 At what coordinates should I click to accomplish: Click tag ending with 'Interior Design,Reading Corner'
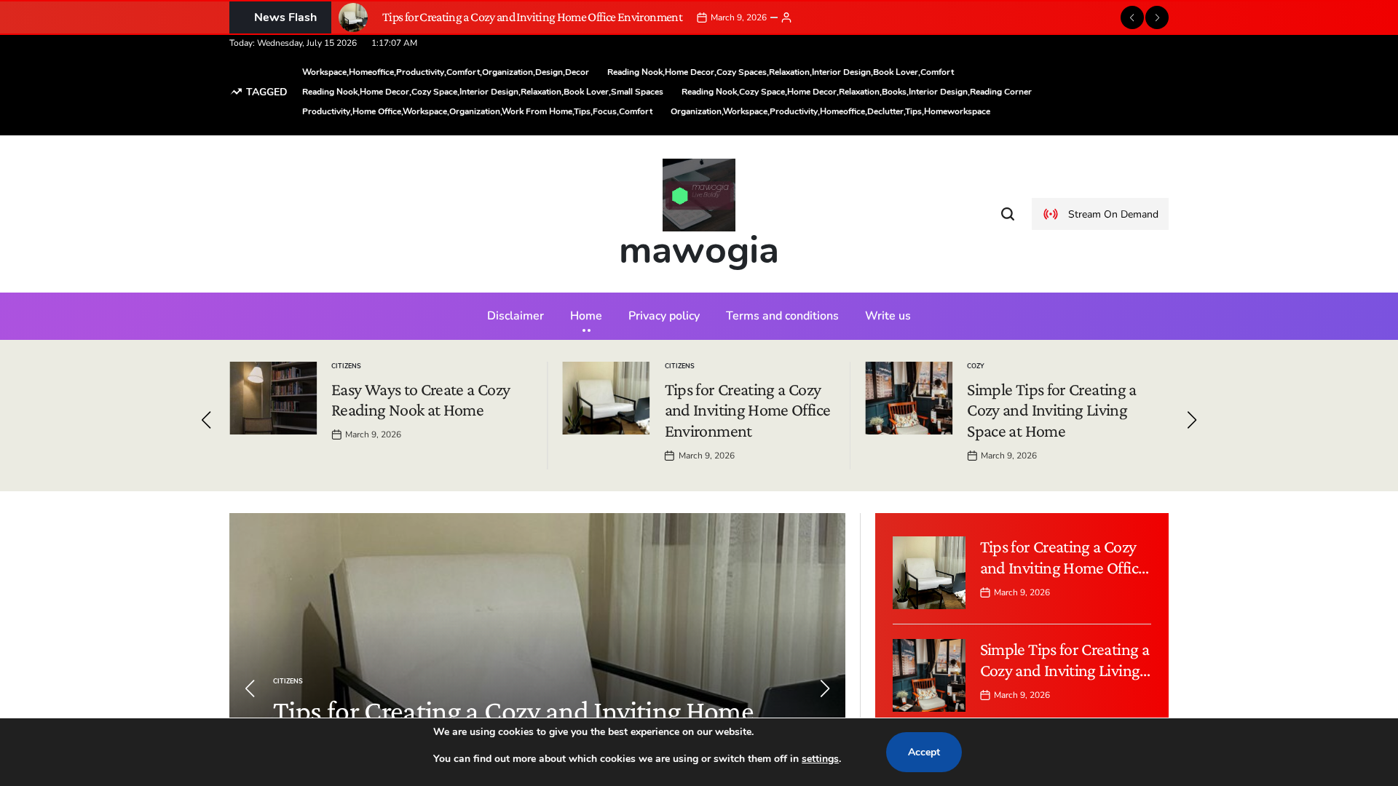856,92
